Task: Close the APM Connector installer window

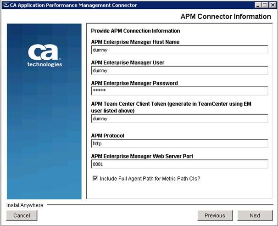Action: (272, 5)
